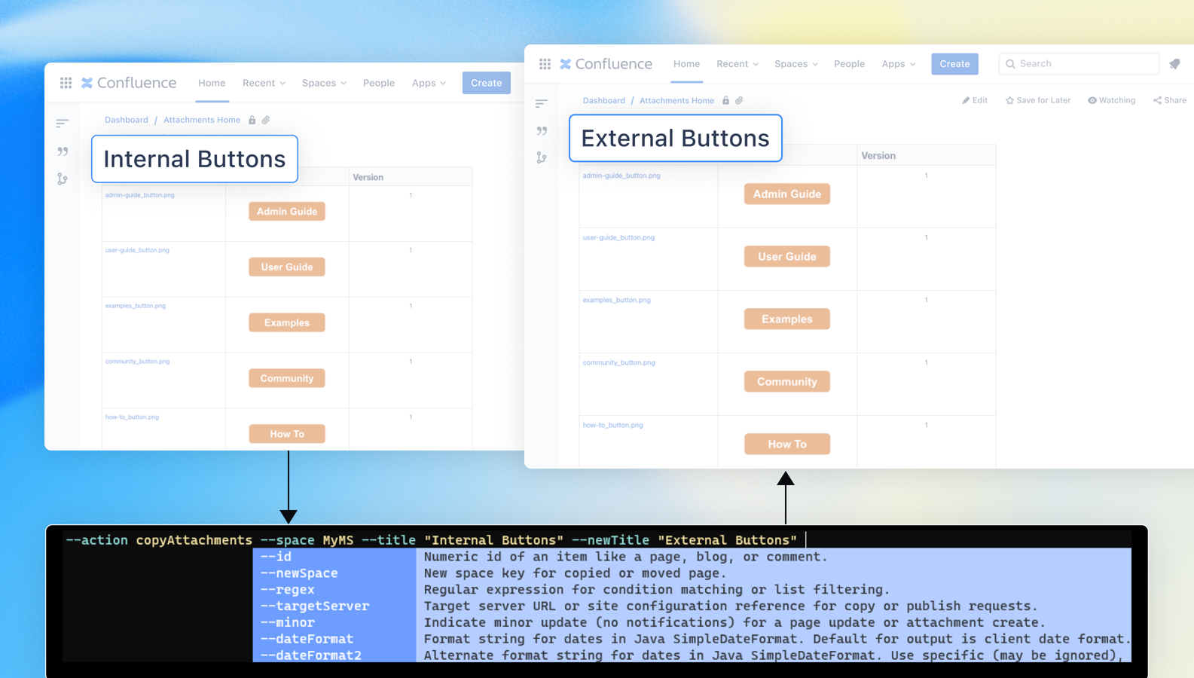Expand the Apps dropdown in External Buttons window
1194x678 pixels.
pos(899,64)
